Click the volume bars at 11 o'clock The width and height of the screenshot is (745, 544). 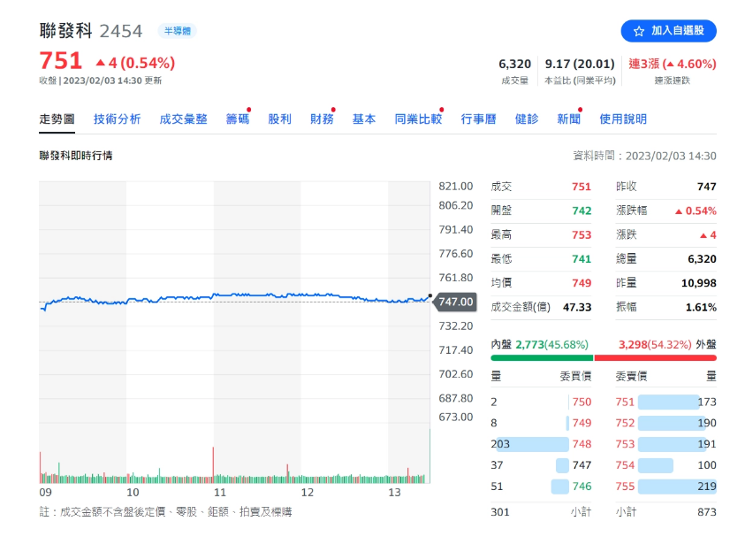point(213,465)
